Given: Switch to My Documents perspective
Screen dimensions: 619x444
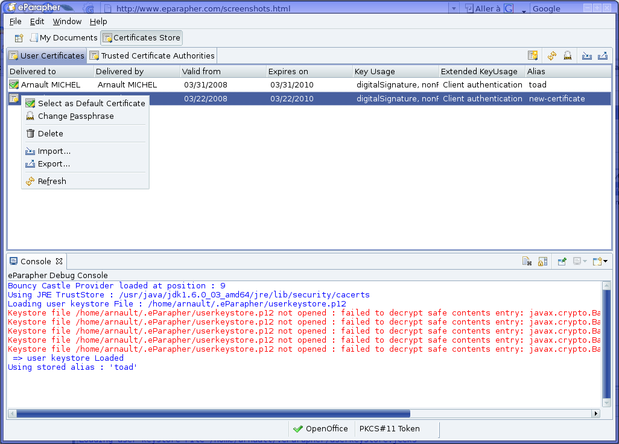Looking at the screenshot, I should click(x=64, y=38).
